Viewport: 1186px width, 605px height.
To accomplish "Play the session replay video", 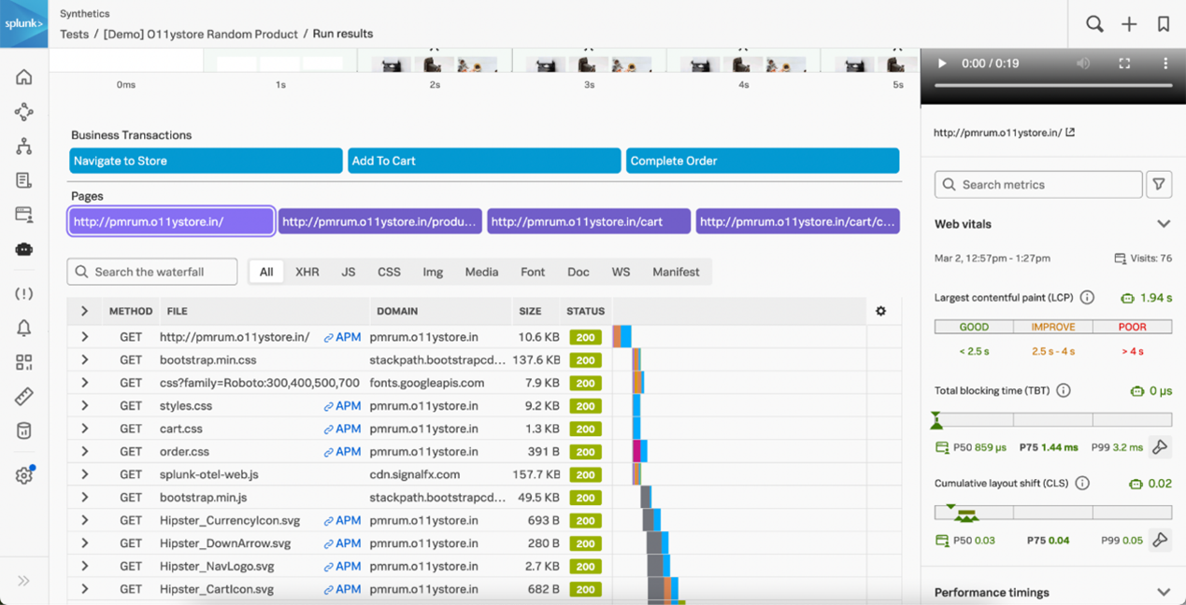I will coord(942,63).
